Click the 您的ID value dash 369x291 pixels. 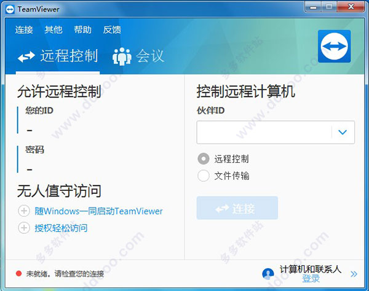click(30, 130)
